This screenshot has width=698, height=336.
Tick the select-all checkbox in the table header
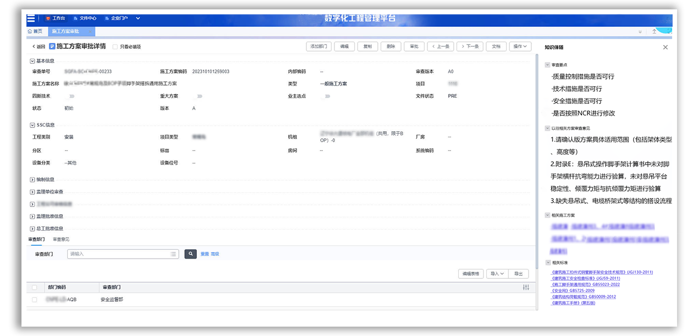point(35,288)
